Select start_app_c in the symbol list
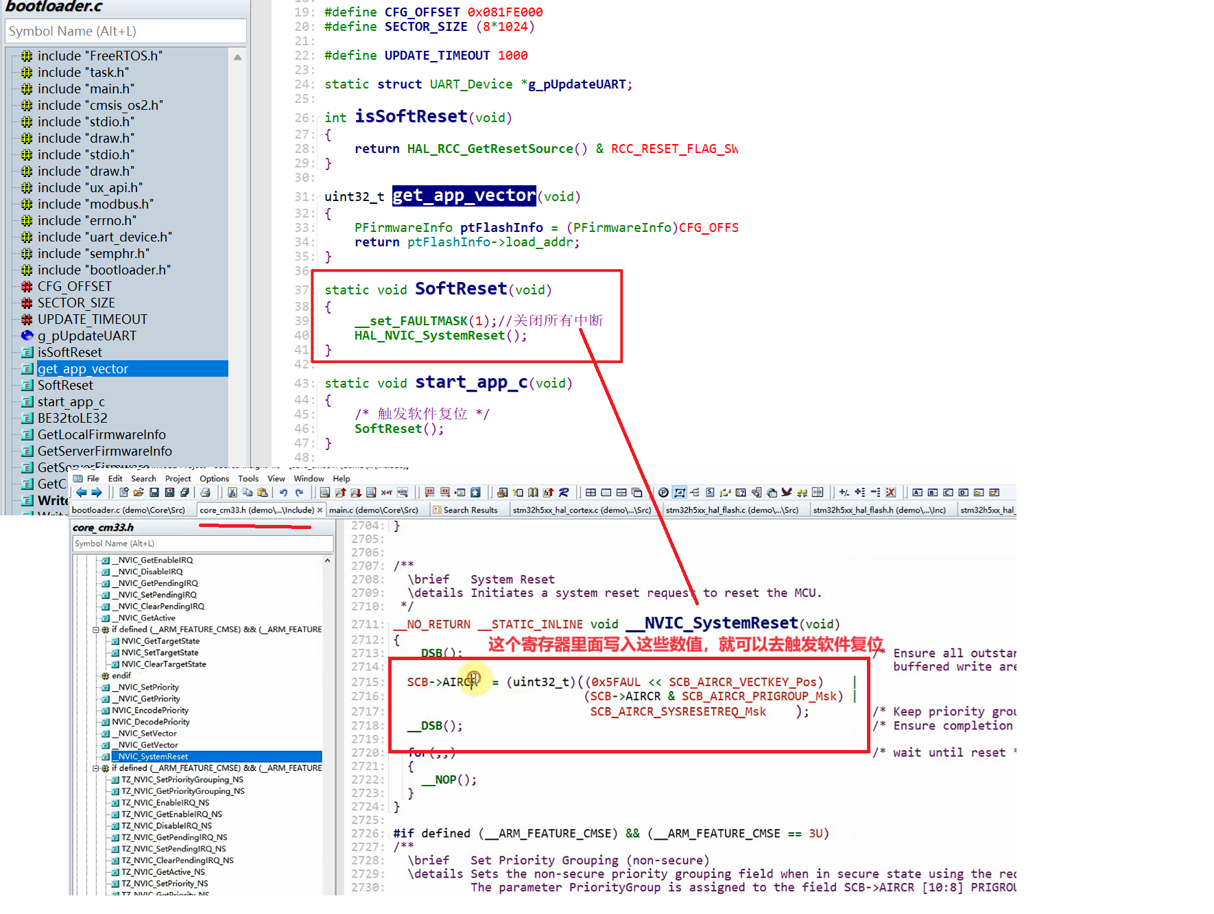This screenshot has height=914, width=1214. pyautogui.click(x=71, y=401)
